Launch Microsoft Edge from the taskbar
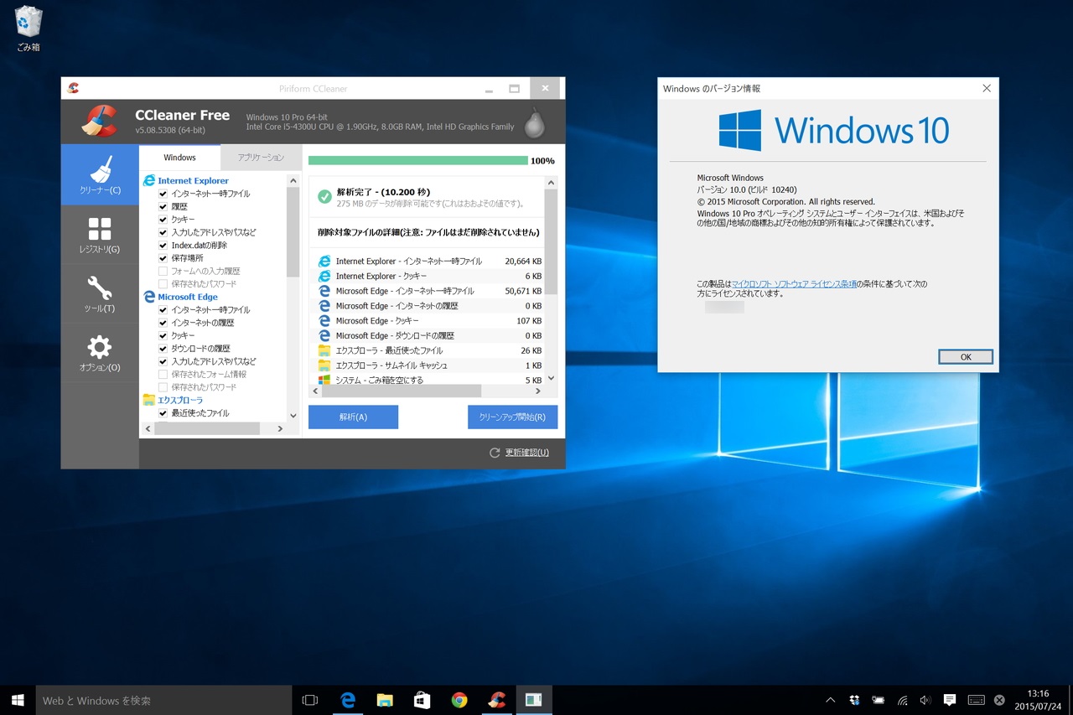1073x715 pixels. 347,700
